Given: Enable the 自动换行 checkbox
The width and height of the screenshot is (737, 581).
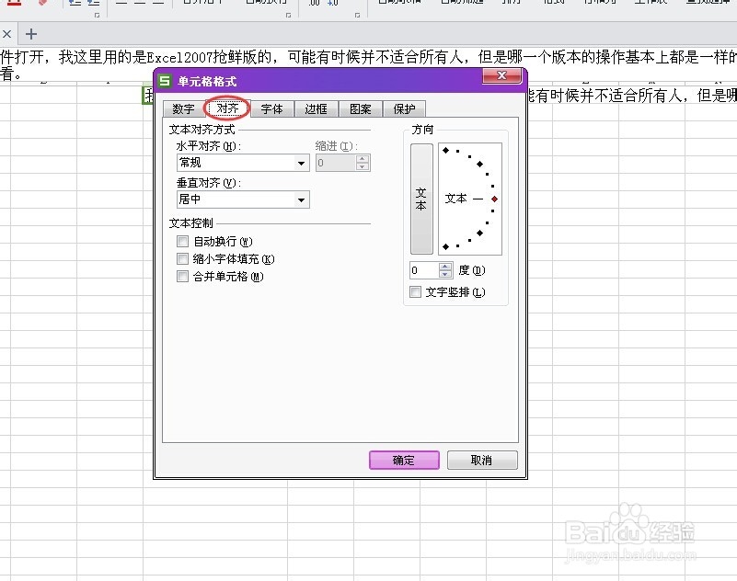Looking at the screenshot, I should [x=181, y=241].
